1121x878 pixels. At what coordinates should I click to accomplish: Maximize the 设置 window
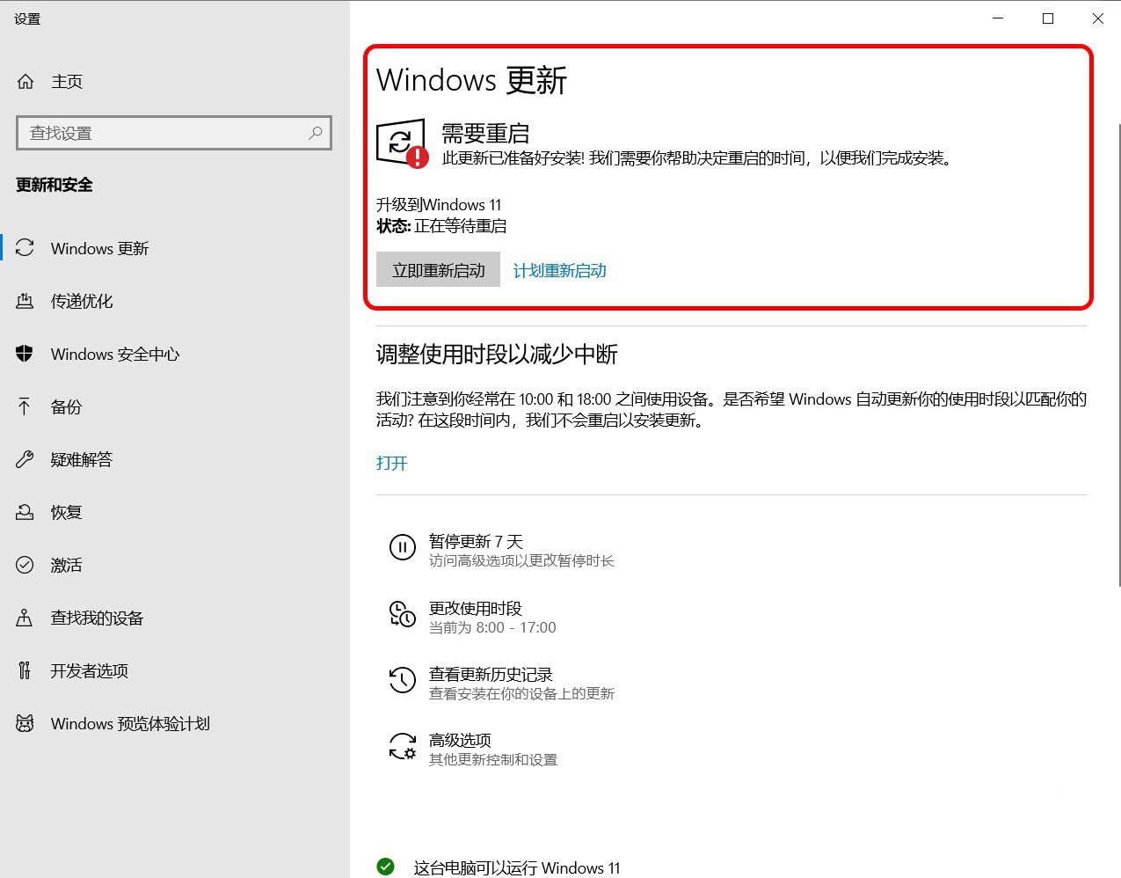coord(1048,18)
